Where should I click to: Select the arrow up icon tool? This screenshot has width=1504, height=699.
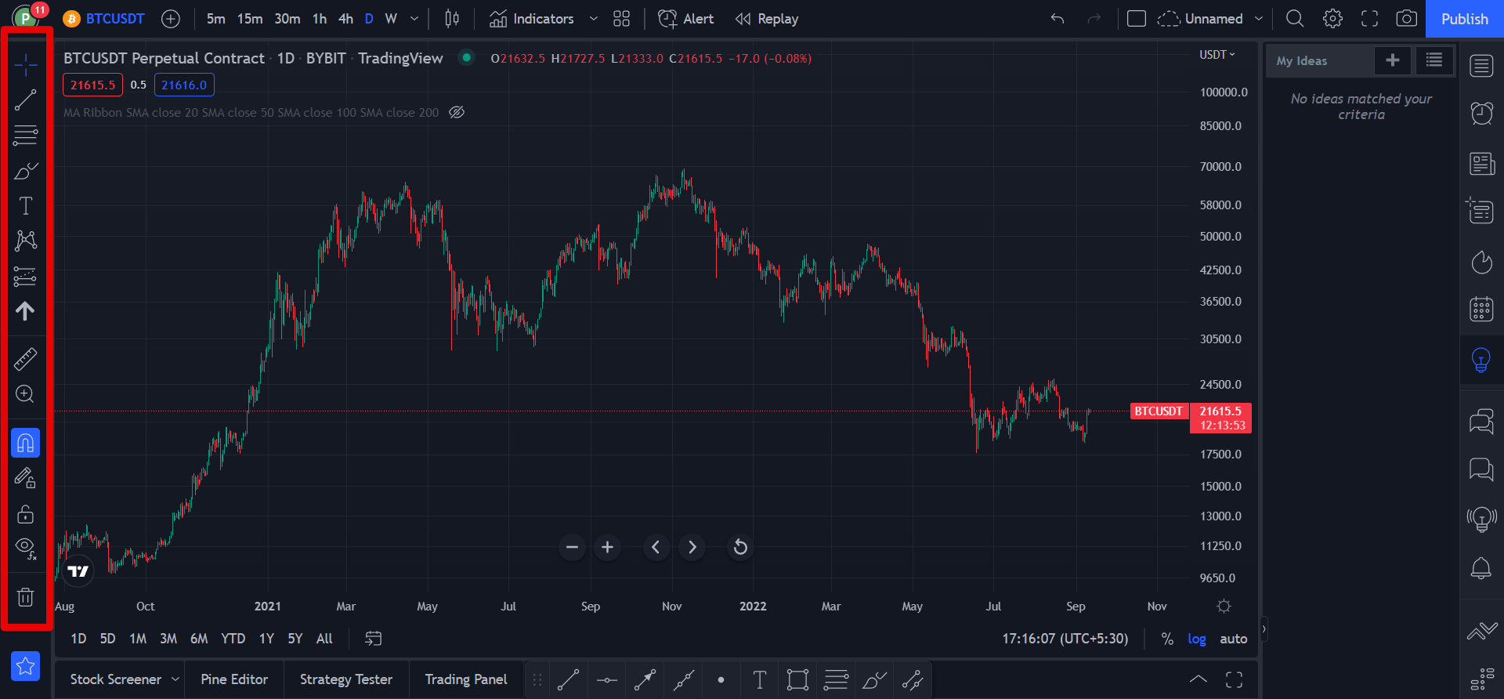point(25,311)
